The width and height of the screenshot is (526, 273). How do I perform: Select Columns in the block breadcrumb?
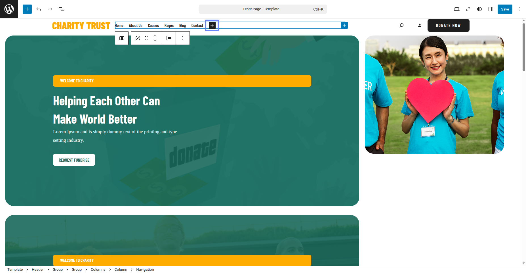coord(98,270)
